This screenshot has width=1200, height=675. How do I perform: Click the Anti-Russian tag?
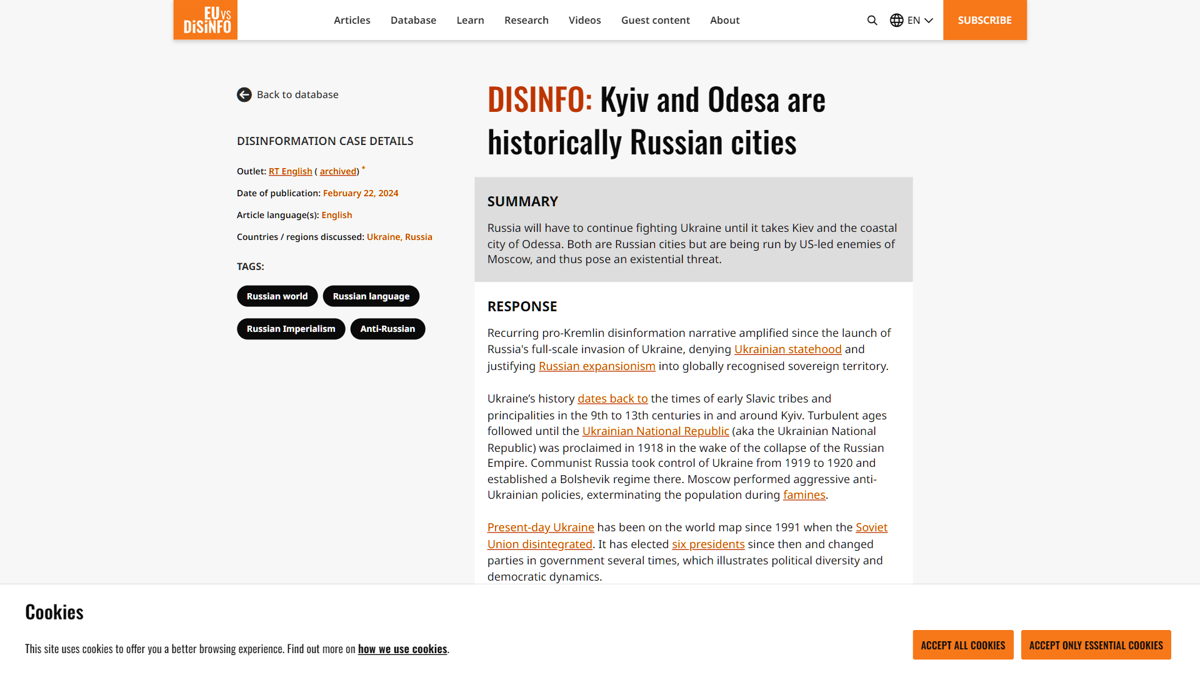tap(387, 329)
